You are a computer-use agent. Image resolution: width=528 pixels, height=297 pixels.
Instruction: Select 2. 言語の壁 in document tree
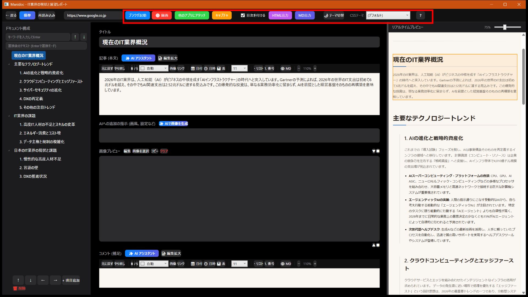(x=29, y=167)
